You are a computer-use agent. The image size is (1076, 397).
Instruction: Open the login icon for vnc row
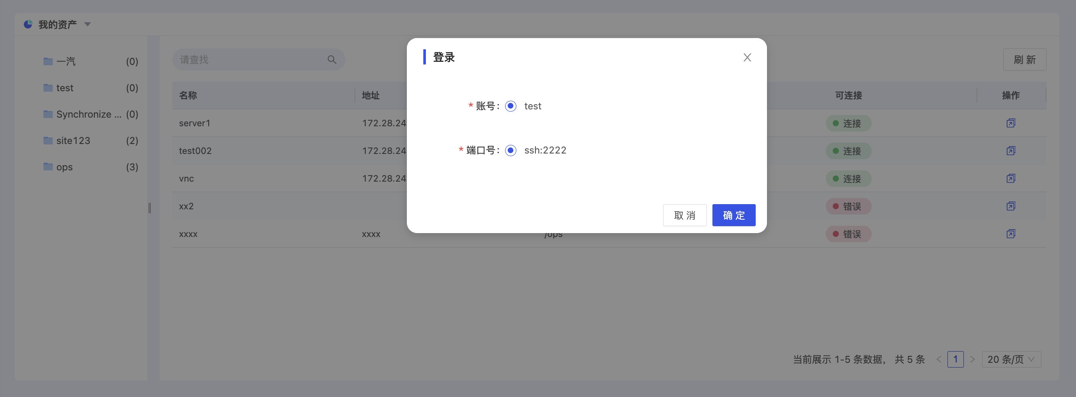click(x=1011, y=179)
